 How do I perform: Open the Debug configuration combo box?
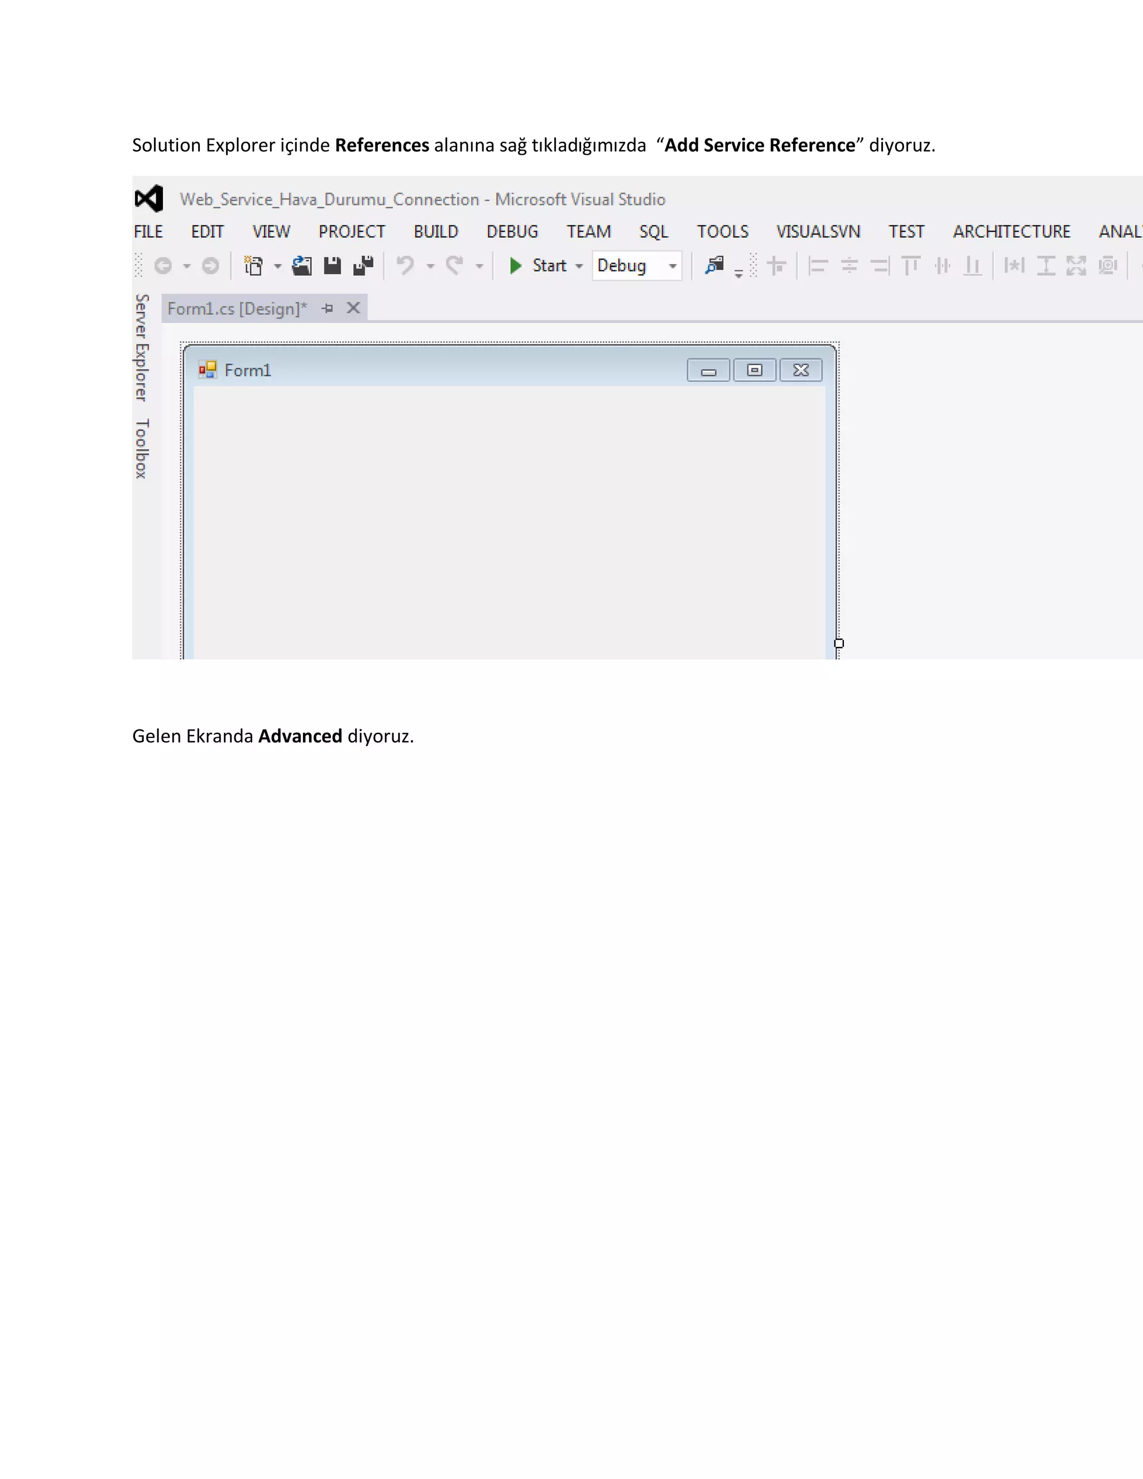tap(636, 266)
